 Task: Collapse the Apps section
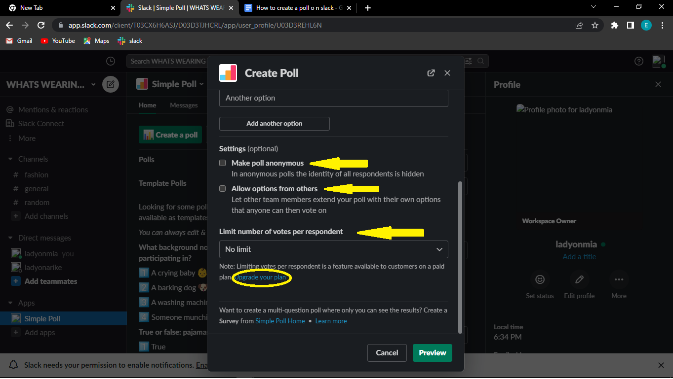pyautogui.click(x=10, y=303)
